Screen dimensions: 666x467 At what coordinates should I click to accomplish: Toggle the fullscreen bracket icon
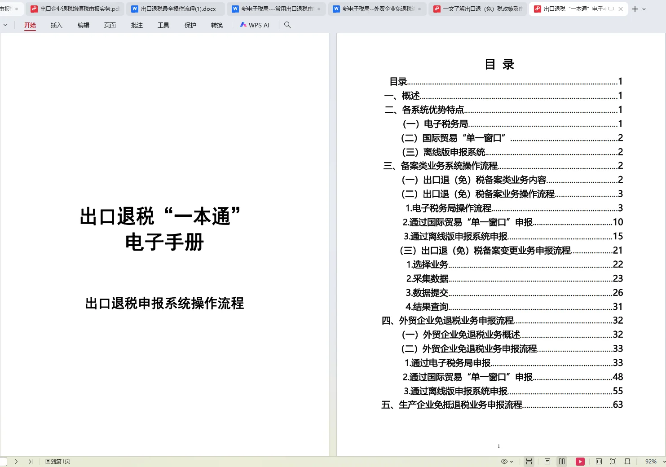[x=613, y=461]
